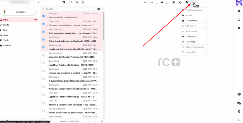Refresh the mailbox with the circular arrows icon
The width and height of the screenshot is (243, 123).
83,2
